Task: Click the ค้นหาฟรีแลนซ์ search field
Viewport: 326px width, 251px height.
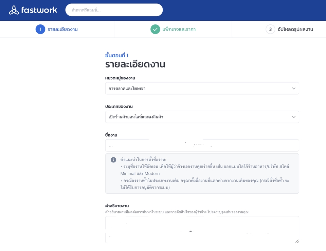Action: point(114,10)
